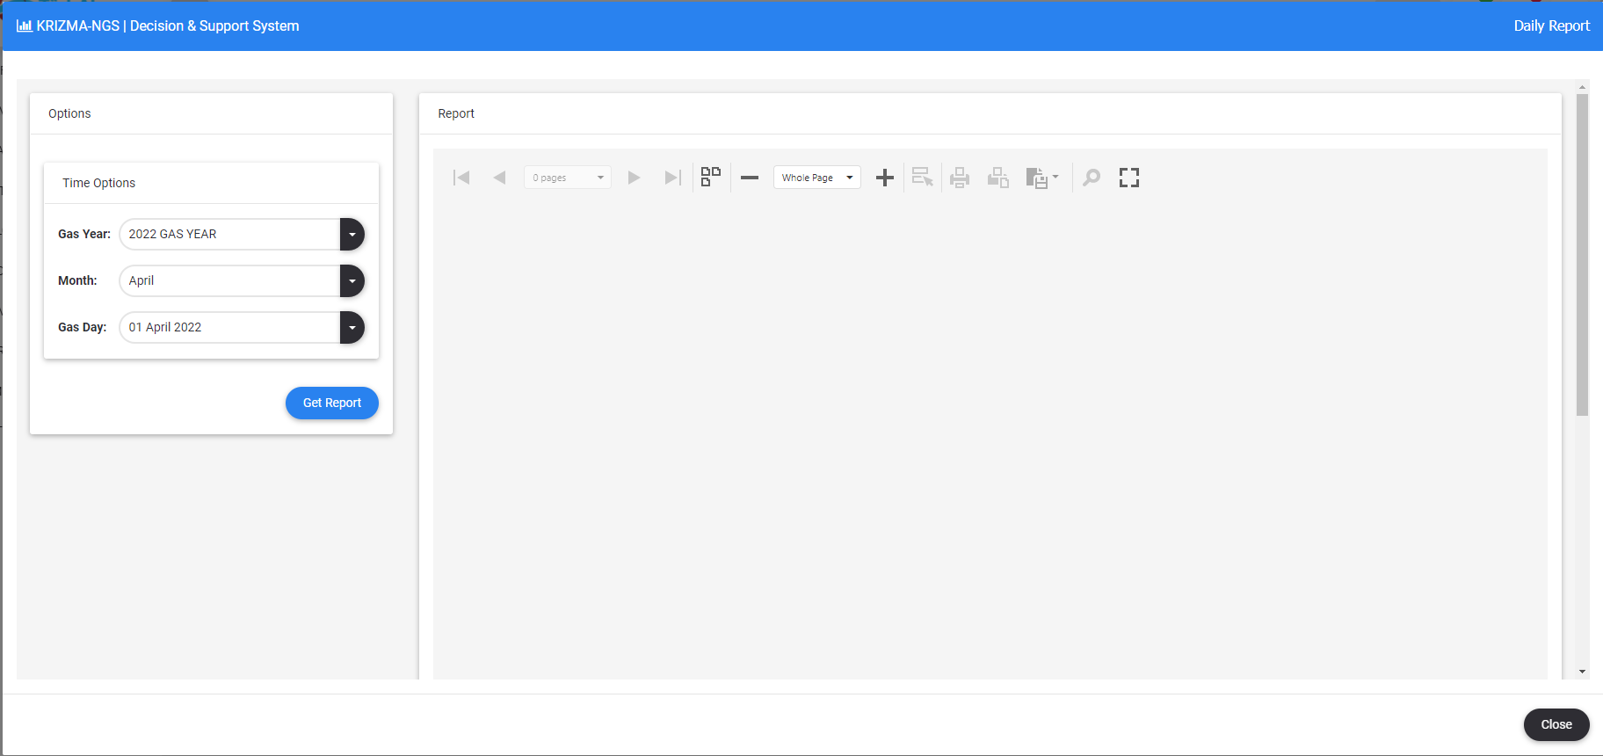Screen dimensions: 1603x756
Task: Print the current report page
Action: [998, 178]
